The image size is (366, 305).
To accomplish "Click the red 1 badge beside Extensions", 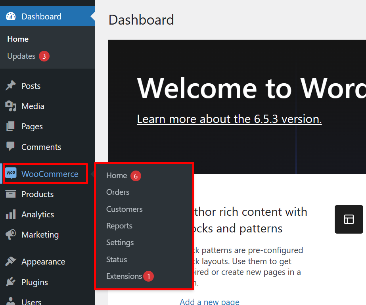I will click(148, 276).
